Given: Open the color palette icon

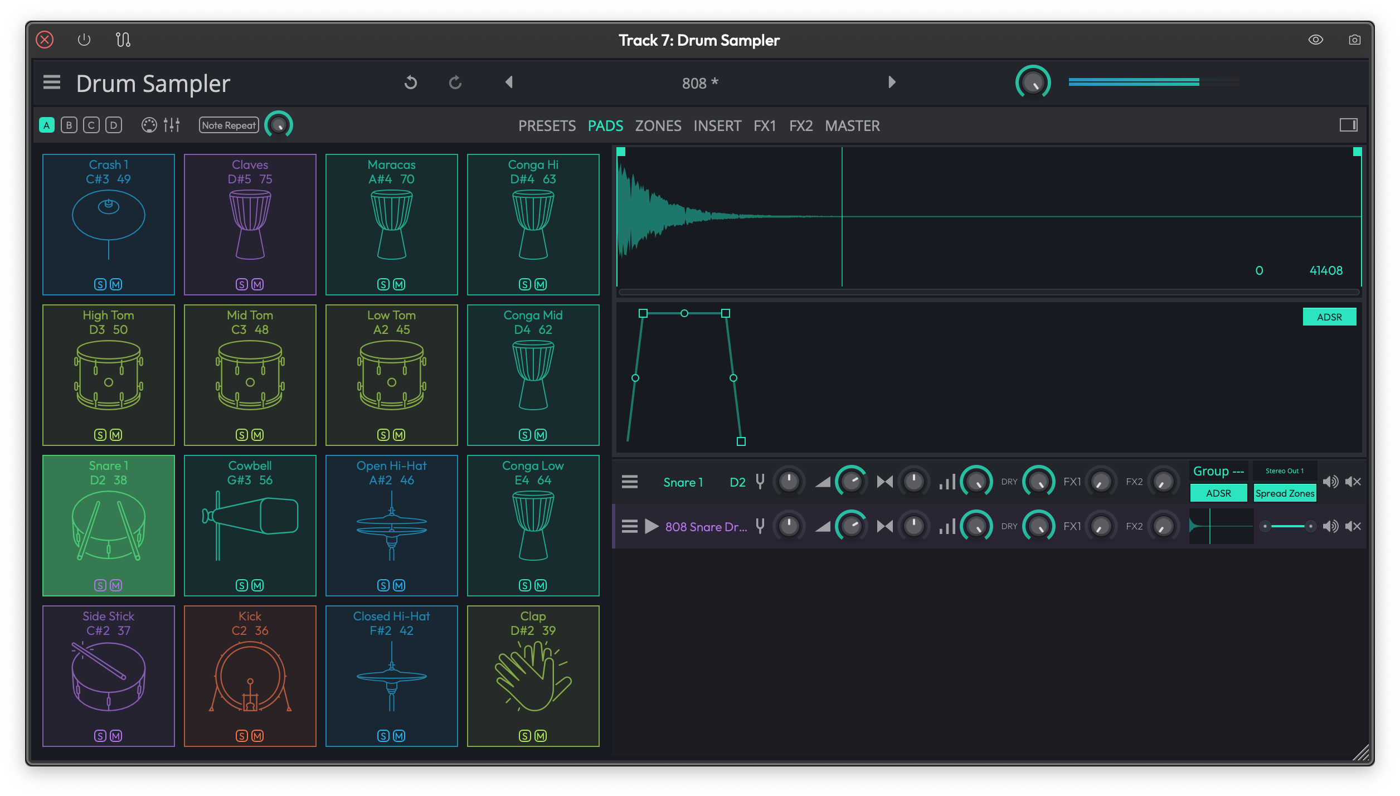Looking at the screenshot, I should click(149, 125).
